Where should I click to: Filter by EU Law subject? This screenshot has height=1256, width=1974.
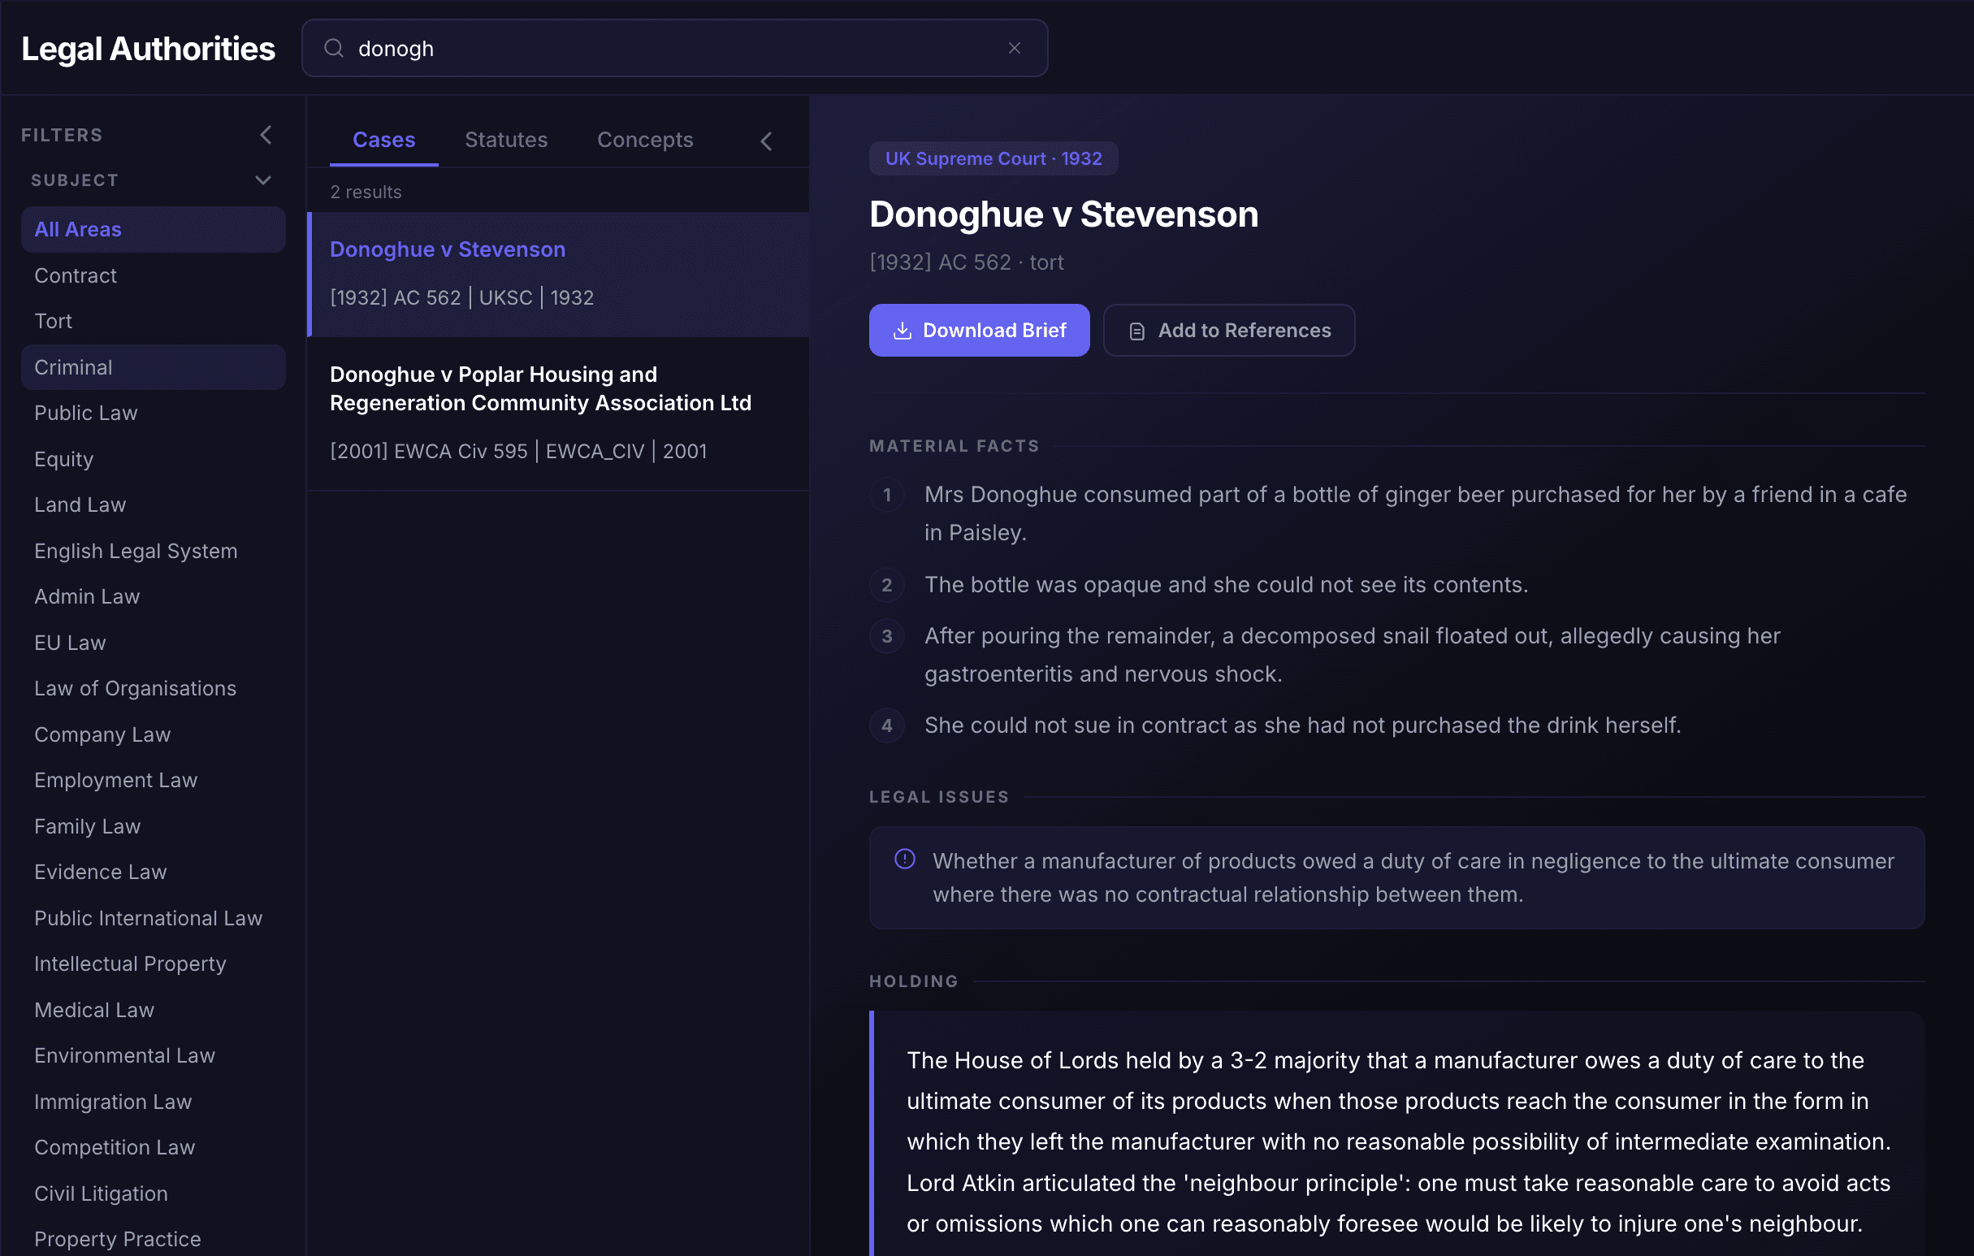tap(154, 643)
